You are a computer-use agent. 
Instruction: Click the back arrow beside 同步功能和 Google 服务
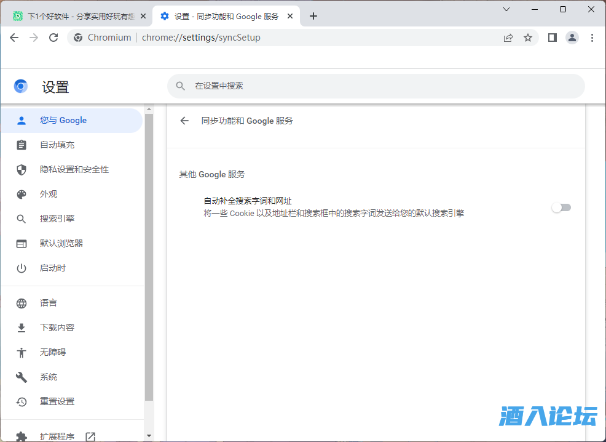(184, 121)
